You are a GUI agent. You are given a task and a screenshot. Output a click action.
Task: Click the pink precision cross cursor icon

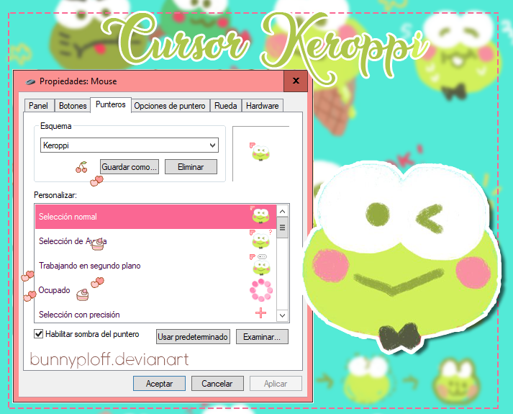point(260,313)
